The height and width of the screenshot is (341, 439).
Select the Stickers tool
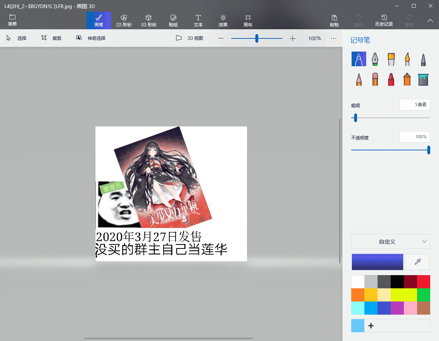[173, 20]
